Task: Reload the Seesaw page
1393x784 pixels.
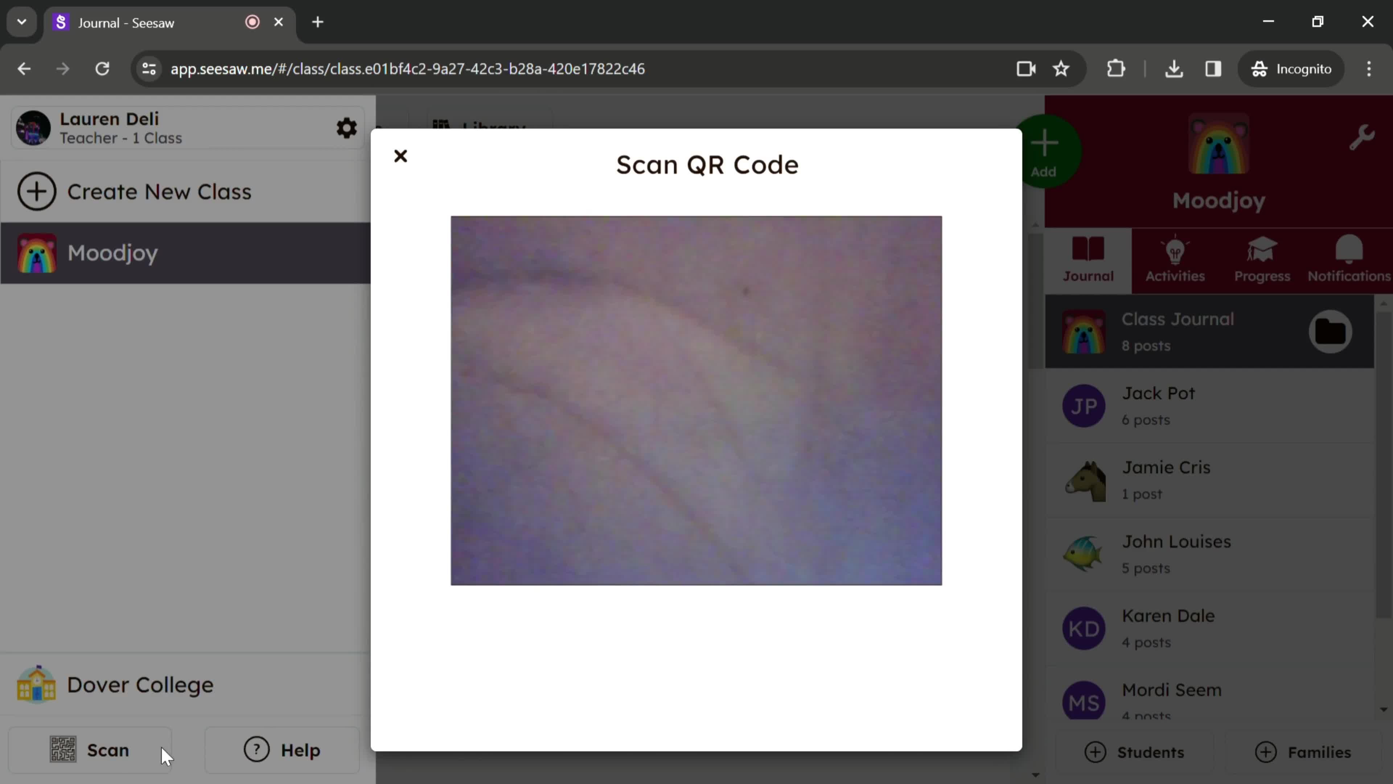Action: coord(102,69)
